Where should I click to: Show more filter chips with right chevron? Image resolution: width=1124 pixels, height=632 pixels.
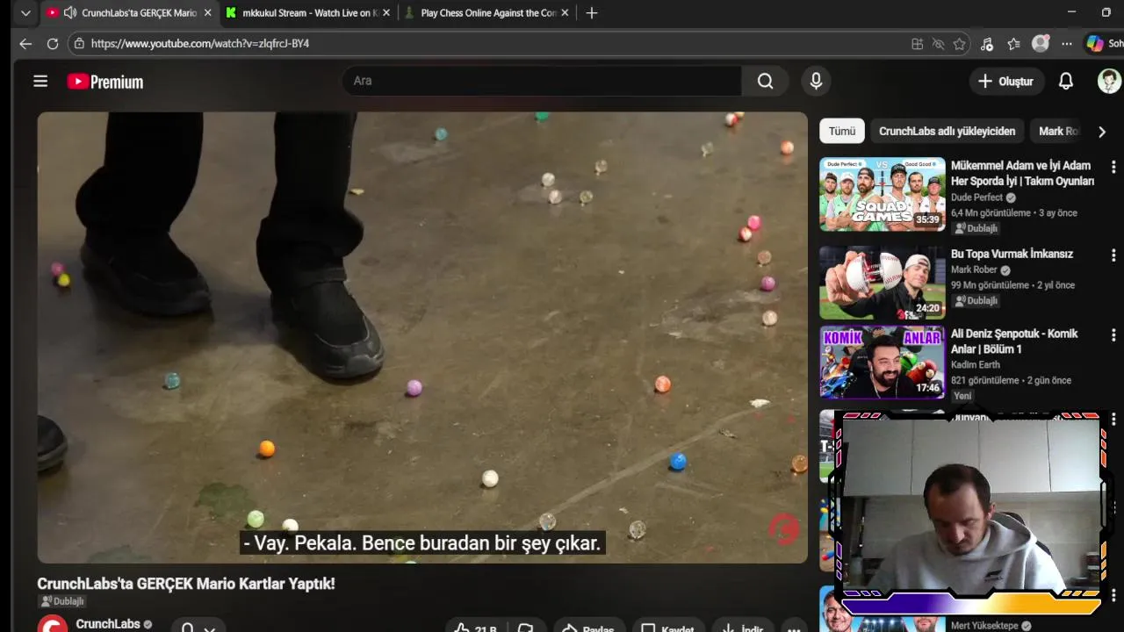point(1101,132)
